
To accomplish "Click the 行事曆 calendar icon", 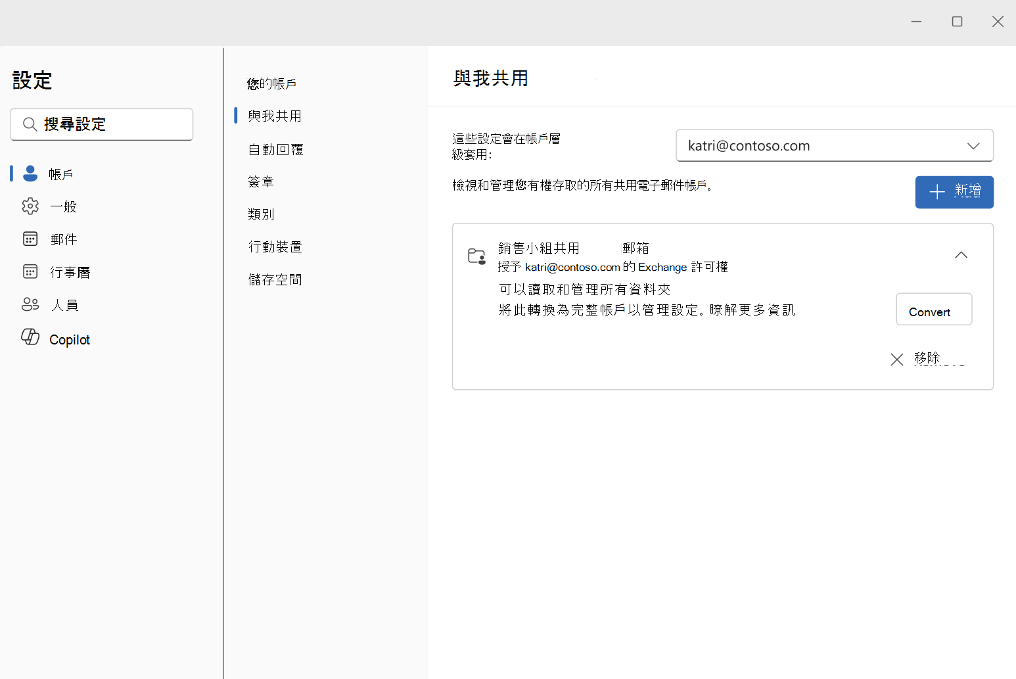I will click(x=30, y=271).
